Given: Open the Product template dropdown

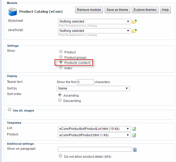Looking at the screenshot, I should [95, 135].
